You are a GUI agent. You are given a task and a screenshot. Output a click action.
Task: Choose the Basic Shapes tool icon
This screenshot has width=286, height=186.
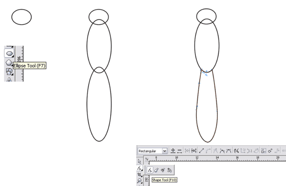[9, 71]
